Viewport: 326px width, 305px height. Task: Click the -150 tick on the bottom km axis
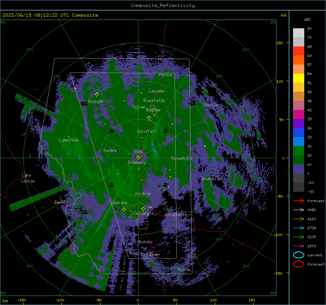[x=21, y=300]
